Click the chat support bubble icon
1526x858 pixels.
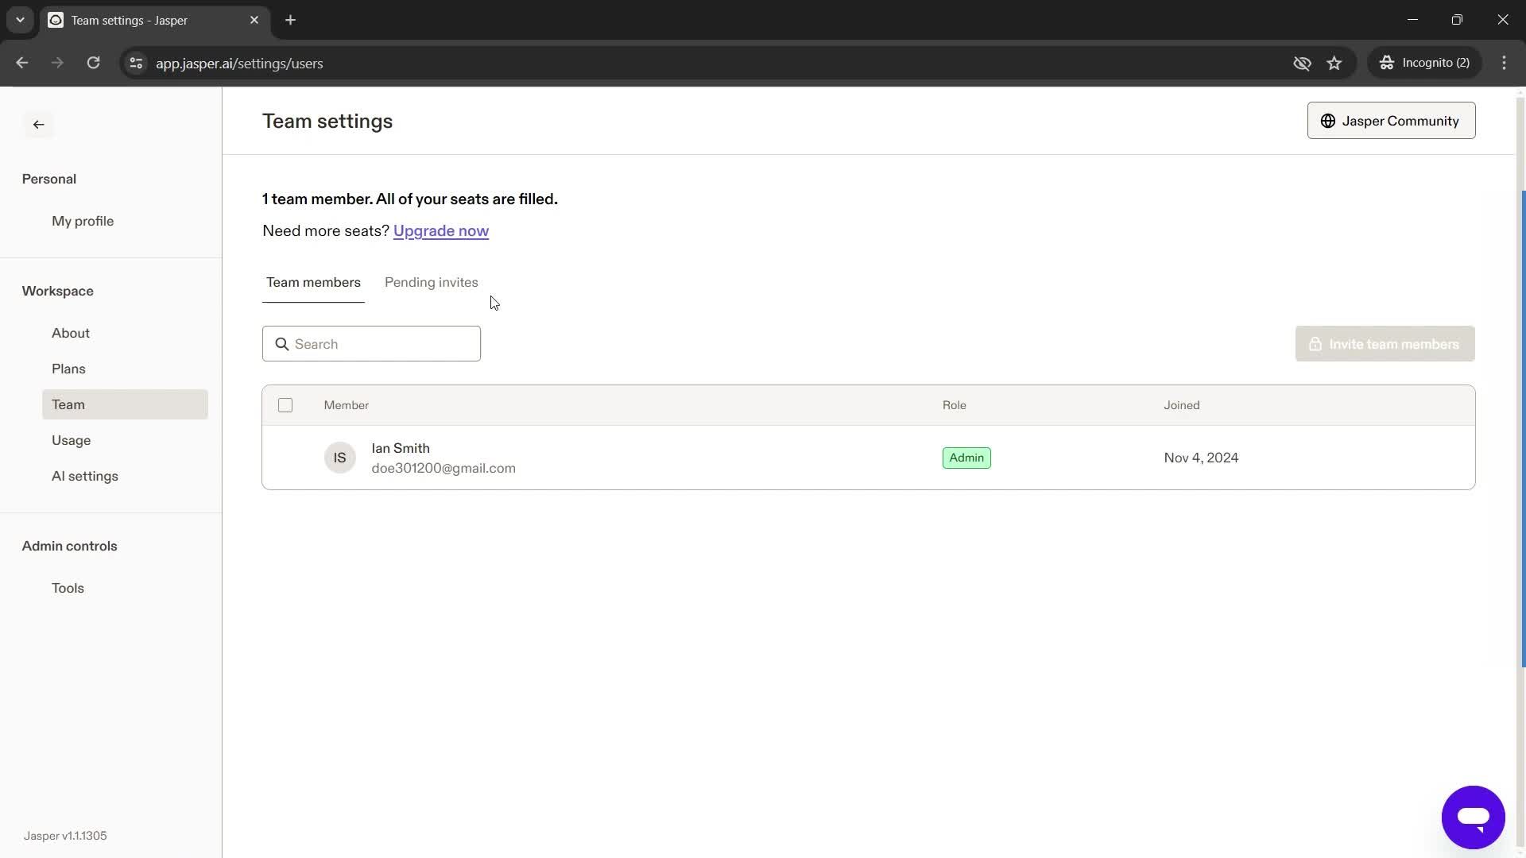[x=1473, y=817]
